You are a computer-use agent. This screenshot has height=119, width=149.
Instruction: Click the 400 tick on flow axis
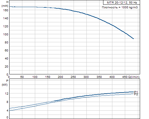pos(112,77)
